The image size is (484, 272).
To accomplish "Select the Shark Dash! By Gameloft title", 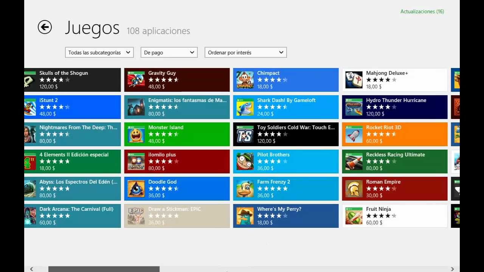I will [x=286, y=100].
